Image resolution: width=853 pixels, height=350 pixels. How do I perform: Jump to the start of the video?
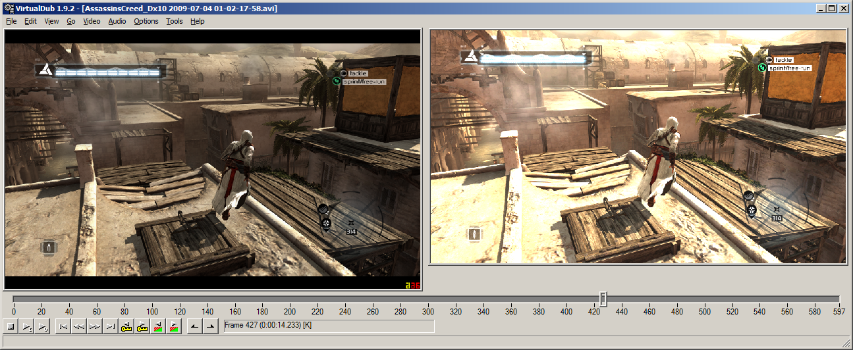[x=63, y=326]
